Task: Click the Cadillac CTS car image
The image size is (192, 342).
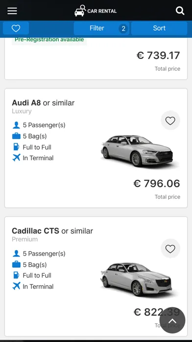Action: [x=136, y=280]
